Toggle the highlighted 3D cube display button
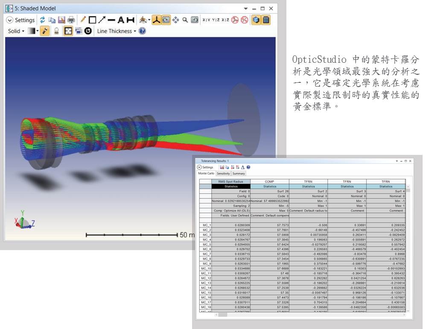Viewport: 426px width, 329px height. click(256, 20)
